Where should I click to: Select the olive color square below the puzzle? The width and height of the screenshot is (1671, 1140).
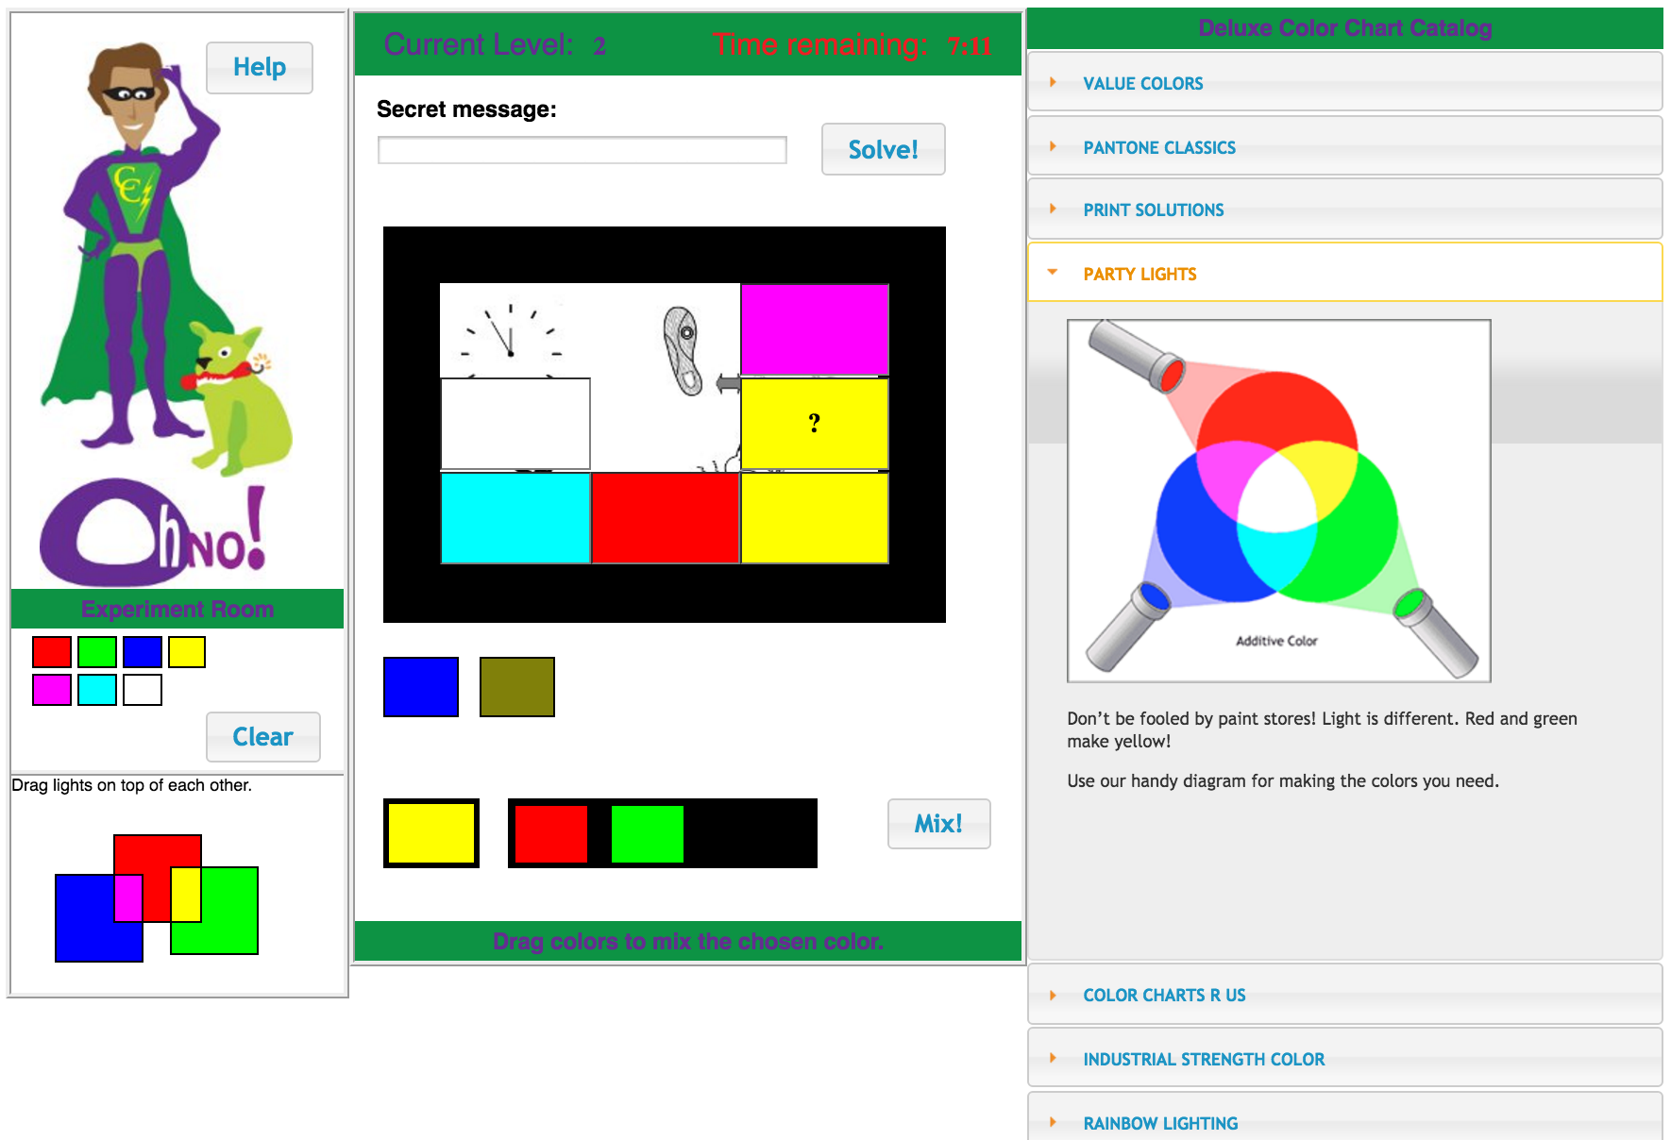click(x=517, y=687)
